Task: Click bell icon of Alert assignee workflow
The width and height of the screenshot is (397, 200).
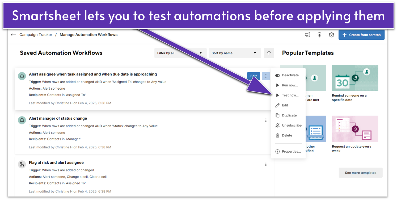Action: (x=22, y=76)
